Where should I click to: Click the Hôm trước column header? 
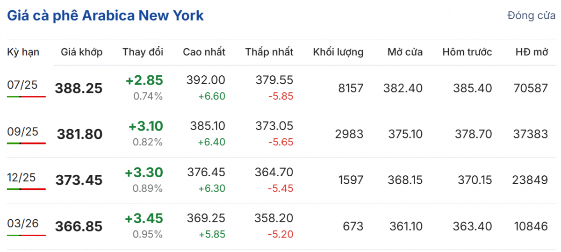pos(467,52)
